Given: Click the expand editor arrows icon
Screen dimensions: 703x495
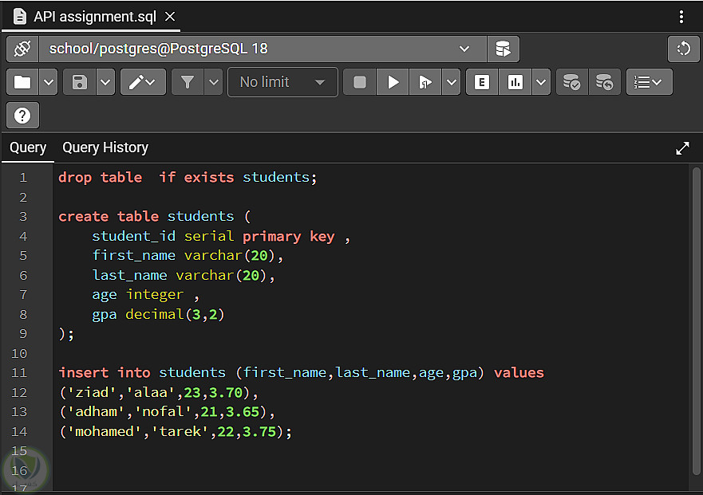Looking at the screenshot, I should point(682,148).
